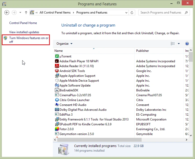Click ES-Computing publisher cell
The width and height of the screenshot is (195, 159).
click(x=146, y=114)
